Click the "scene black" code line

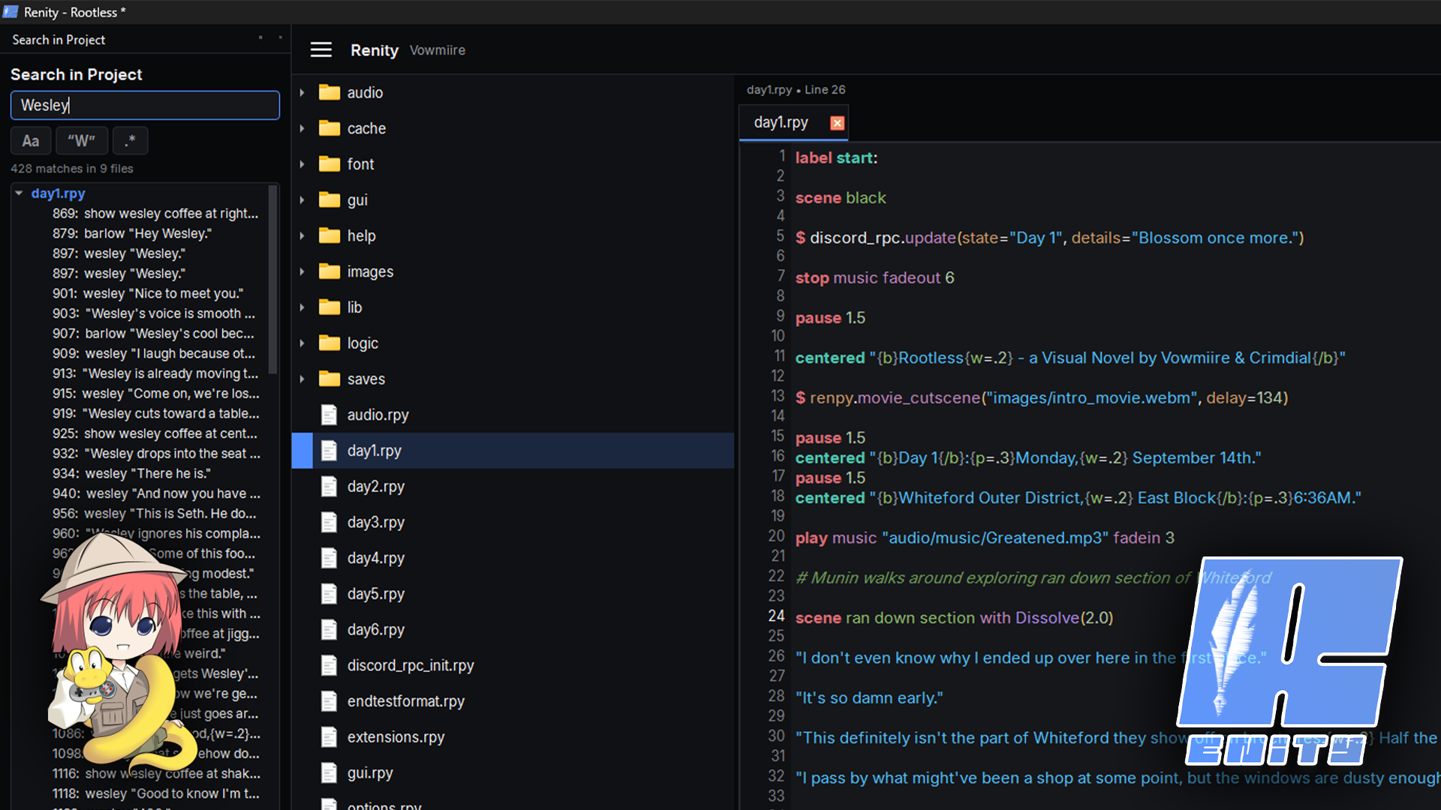[x=841, y=197]
